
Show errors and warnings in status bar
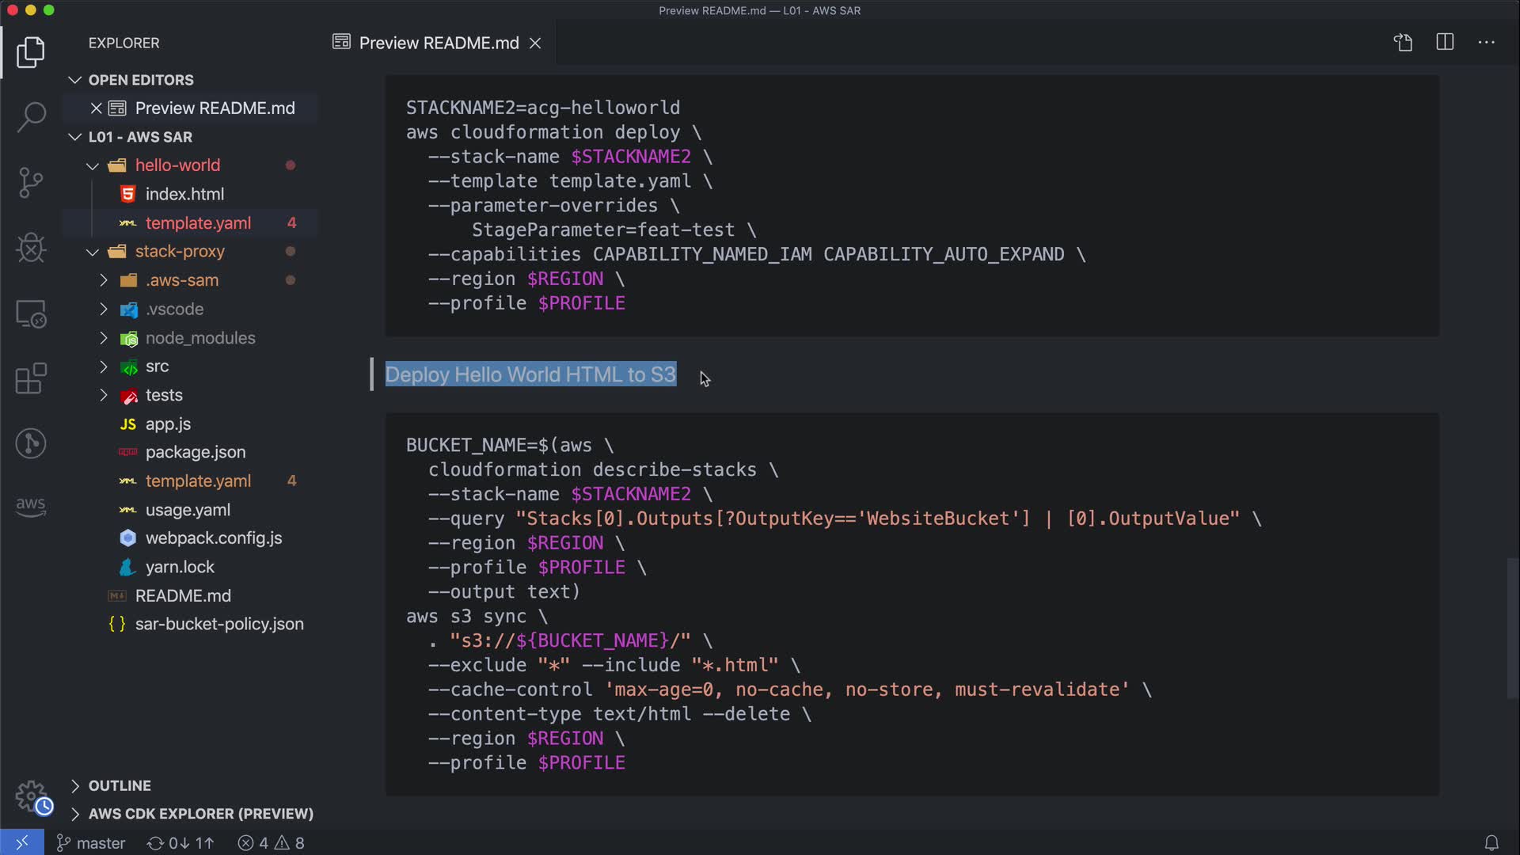coord(272,843)
